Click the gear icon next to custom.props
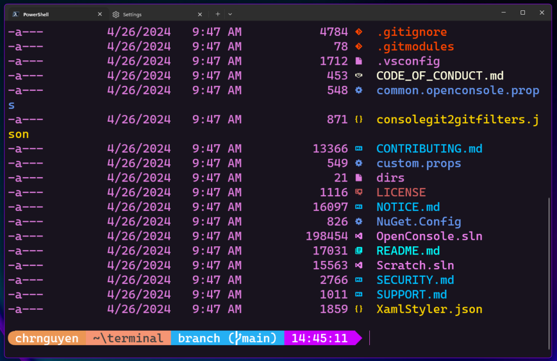This screenshot has width=557, height=361. (359, 163)
